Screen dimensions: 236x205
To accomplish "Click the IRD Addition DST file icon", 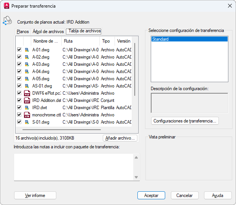I will click(x=27, y=100).
